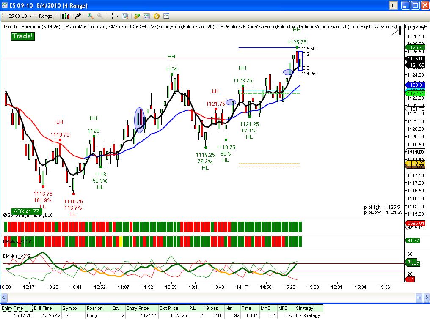430x320 pixels.
Task: Expand the chart style dropdown arrow
Action: (x=71, y=16)
